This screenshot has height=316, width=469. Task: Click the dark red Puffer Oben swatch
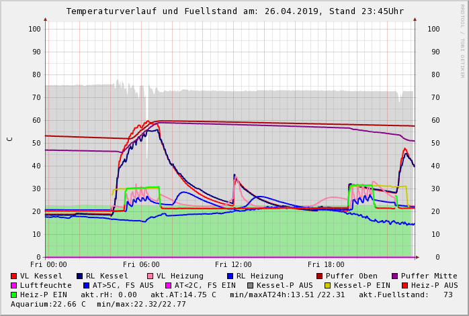(x=319, y=276)
